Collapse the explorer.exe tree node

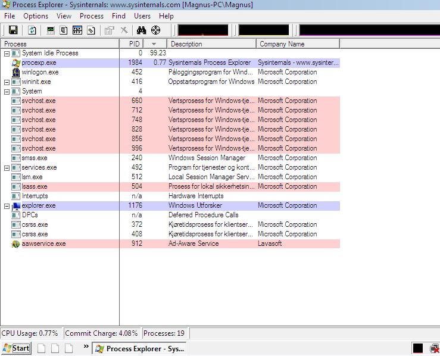tap(7, 206)
